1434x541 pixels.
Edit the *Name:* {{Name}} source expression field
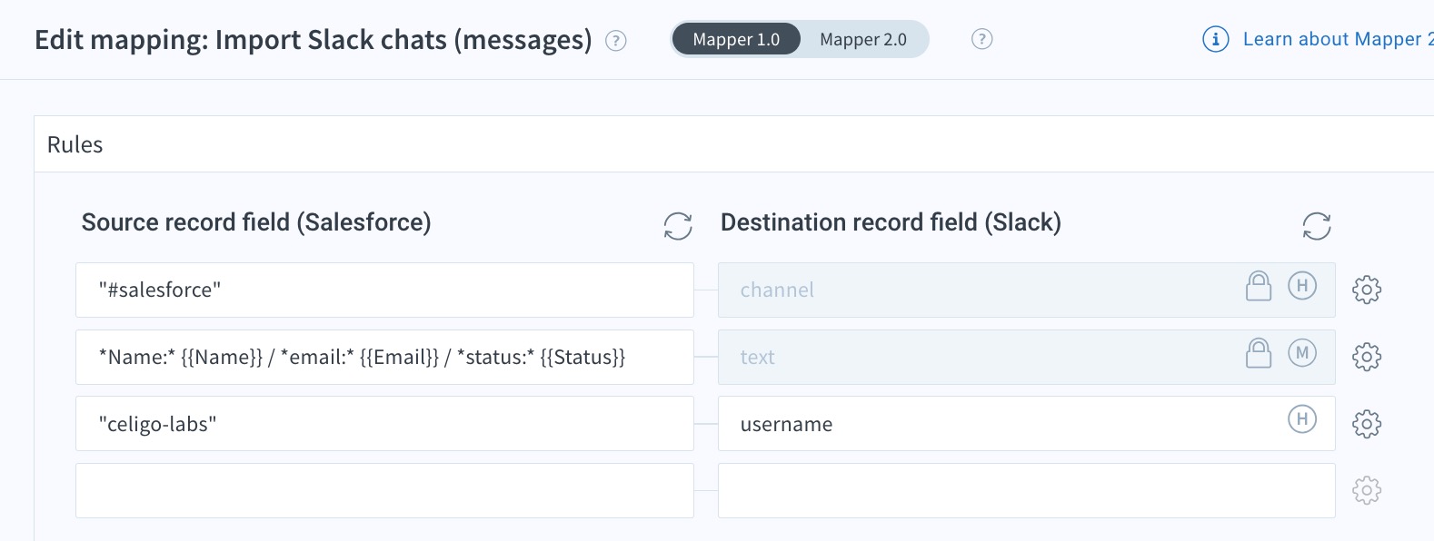click(x=384, y=357)
